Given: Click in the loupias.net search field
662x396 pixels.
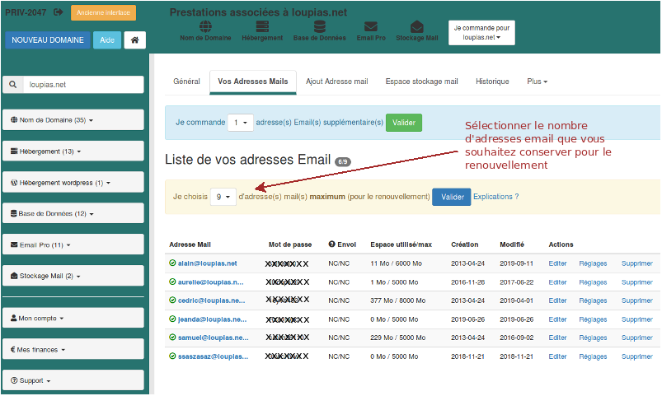Looking at the screenshot, I should point(83,84).
